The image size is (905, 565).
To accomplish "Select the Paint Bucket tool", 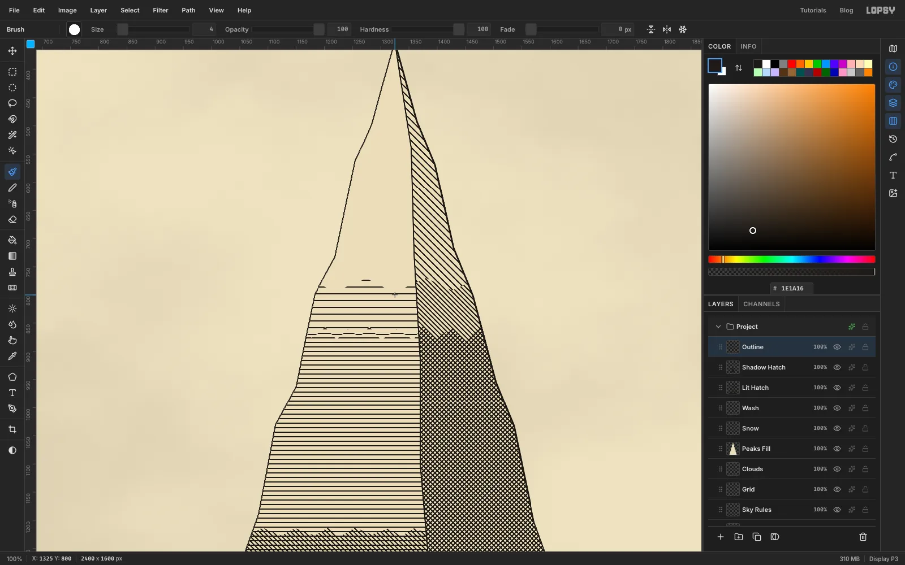I will point(12,240).
